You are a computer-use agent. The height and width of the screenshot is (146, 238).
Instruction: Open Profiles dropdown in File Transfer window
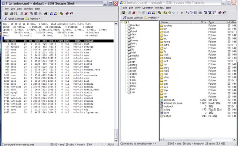coord(152,18)
